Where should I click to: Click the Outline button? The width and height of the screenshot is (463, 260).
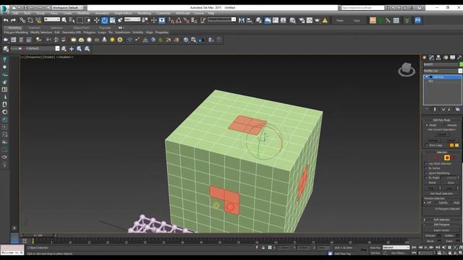tap(449, 235)
